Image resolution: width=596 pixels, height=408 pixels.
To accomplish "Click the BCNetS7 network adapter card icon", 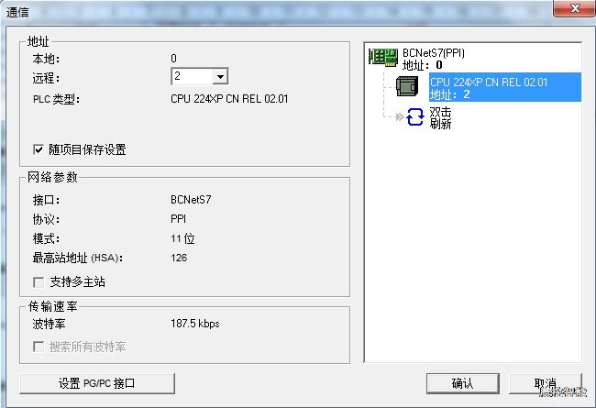I will click(x=383, y=58).
